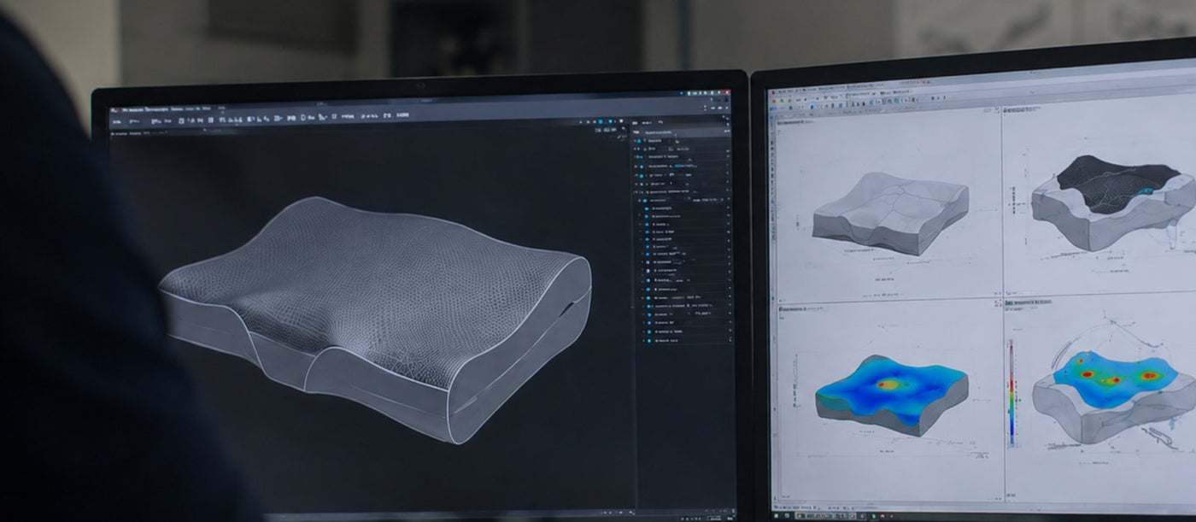Click the Windows Start button on the right monitor taskbar
The image size is (1196, 522).
(777, 516)
